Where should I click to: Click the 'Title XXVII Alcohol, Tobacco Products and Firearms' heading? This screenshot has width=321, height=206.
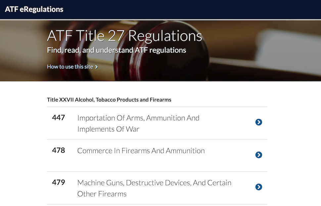[109, 100]
